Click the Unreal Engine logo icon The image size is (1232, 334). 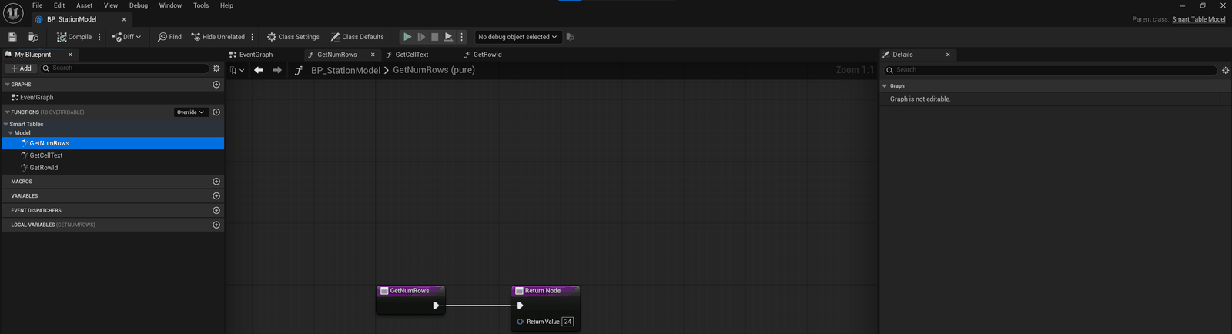pos(13,13)
